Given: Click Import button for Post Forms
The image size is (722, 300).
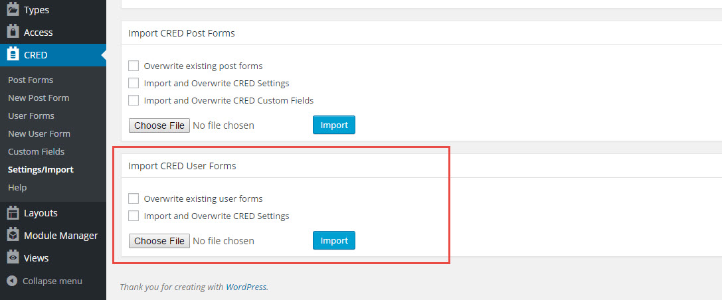Looking at the screenshot, I should [x=334, y=125].
